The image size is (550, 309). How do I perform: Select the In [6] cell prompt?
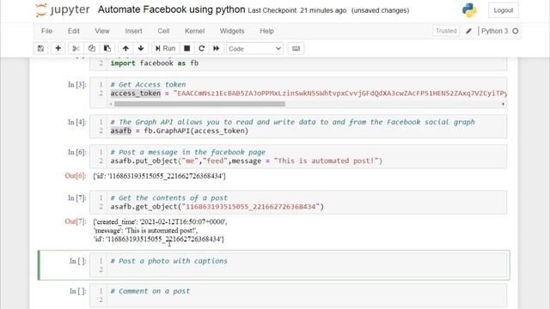point(76,152)
